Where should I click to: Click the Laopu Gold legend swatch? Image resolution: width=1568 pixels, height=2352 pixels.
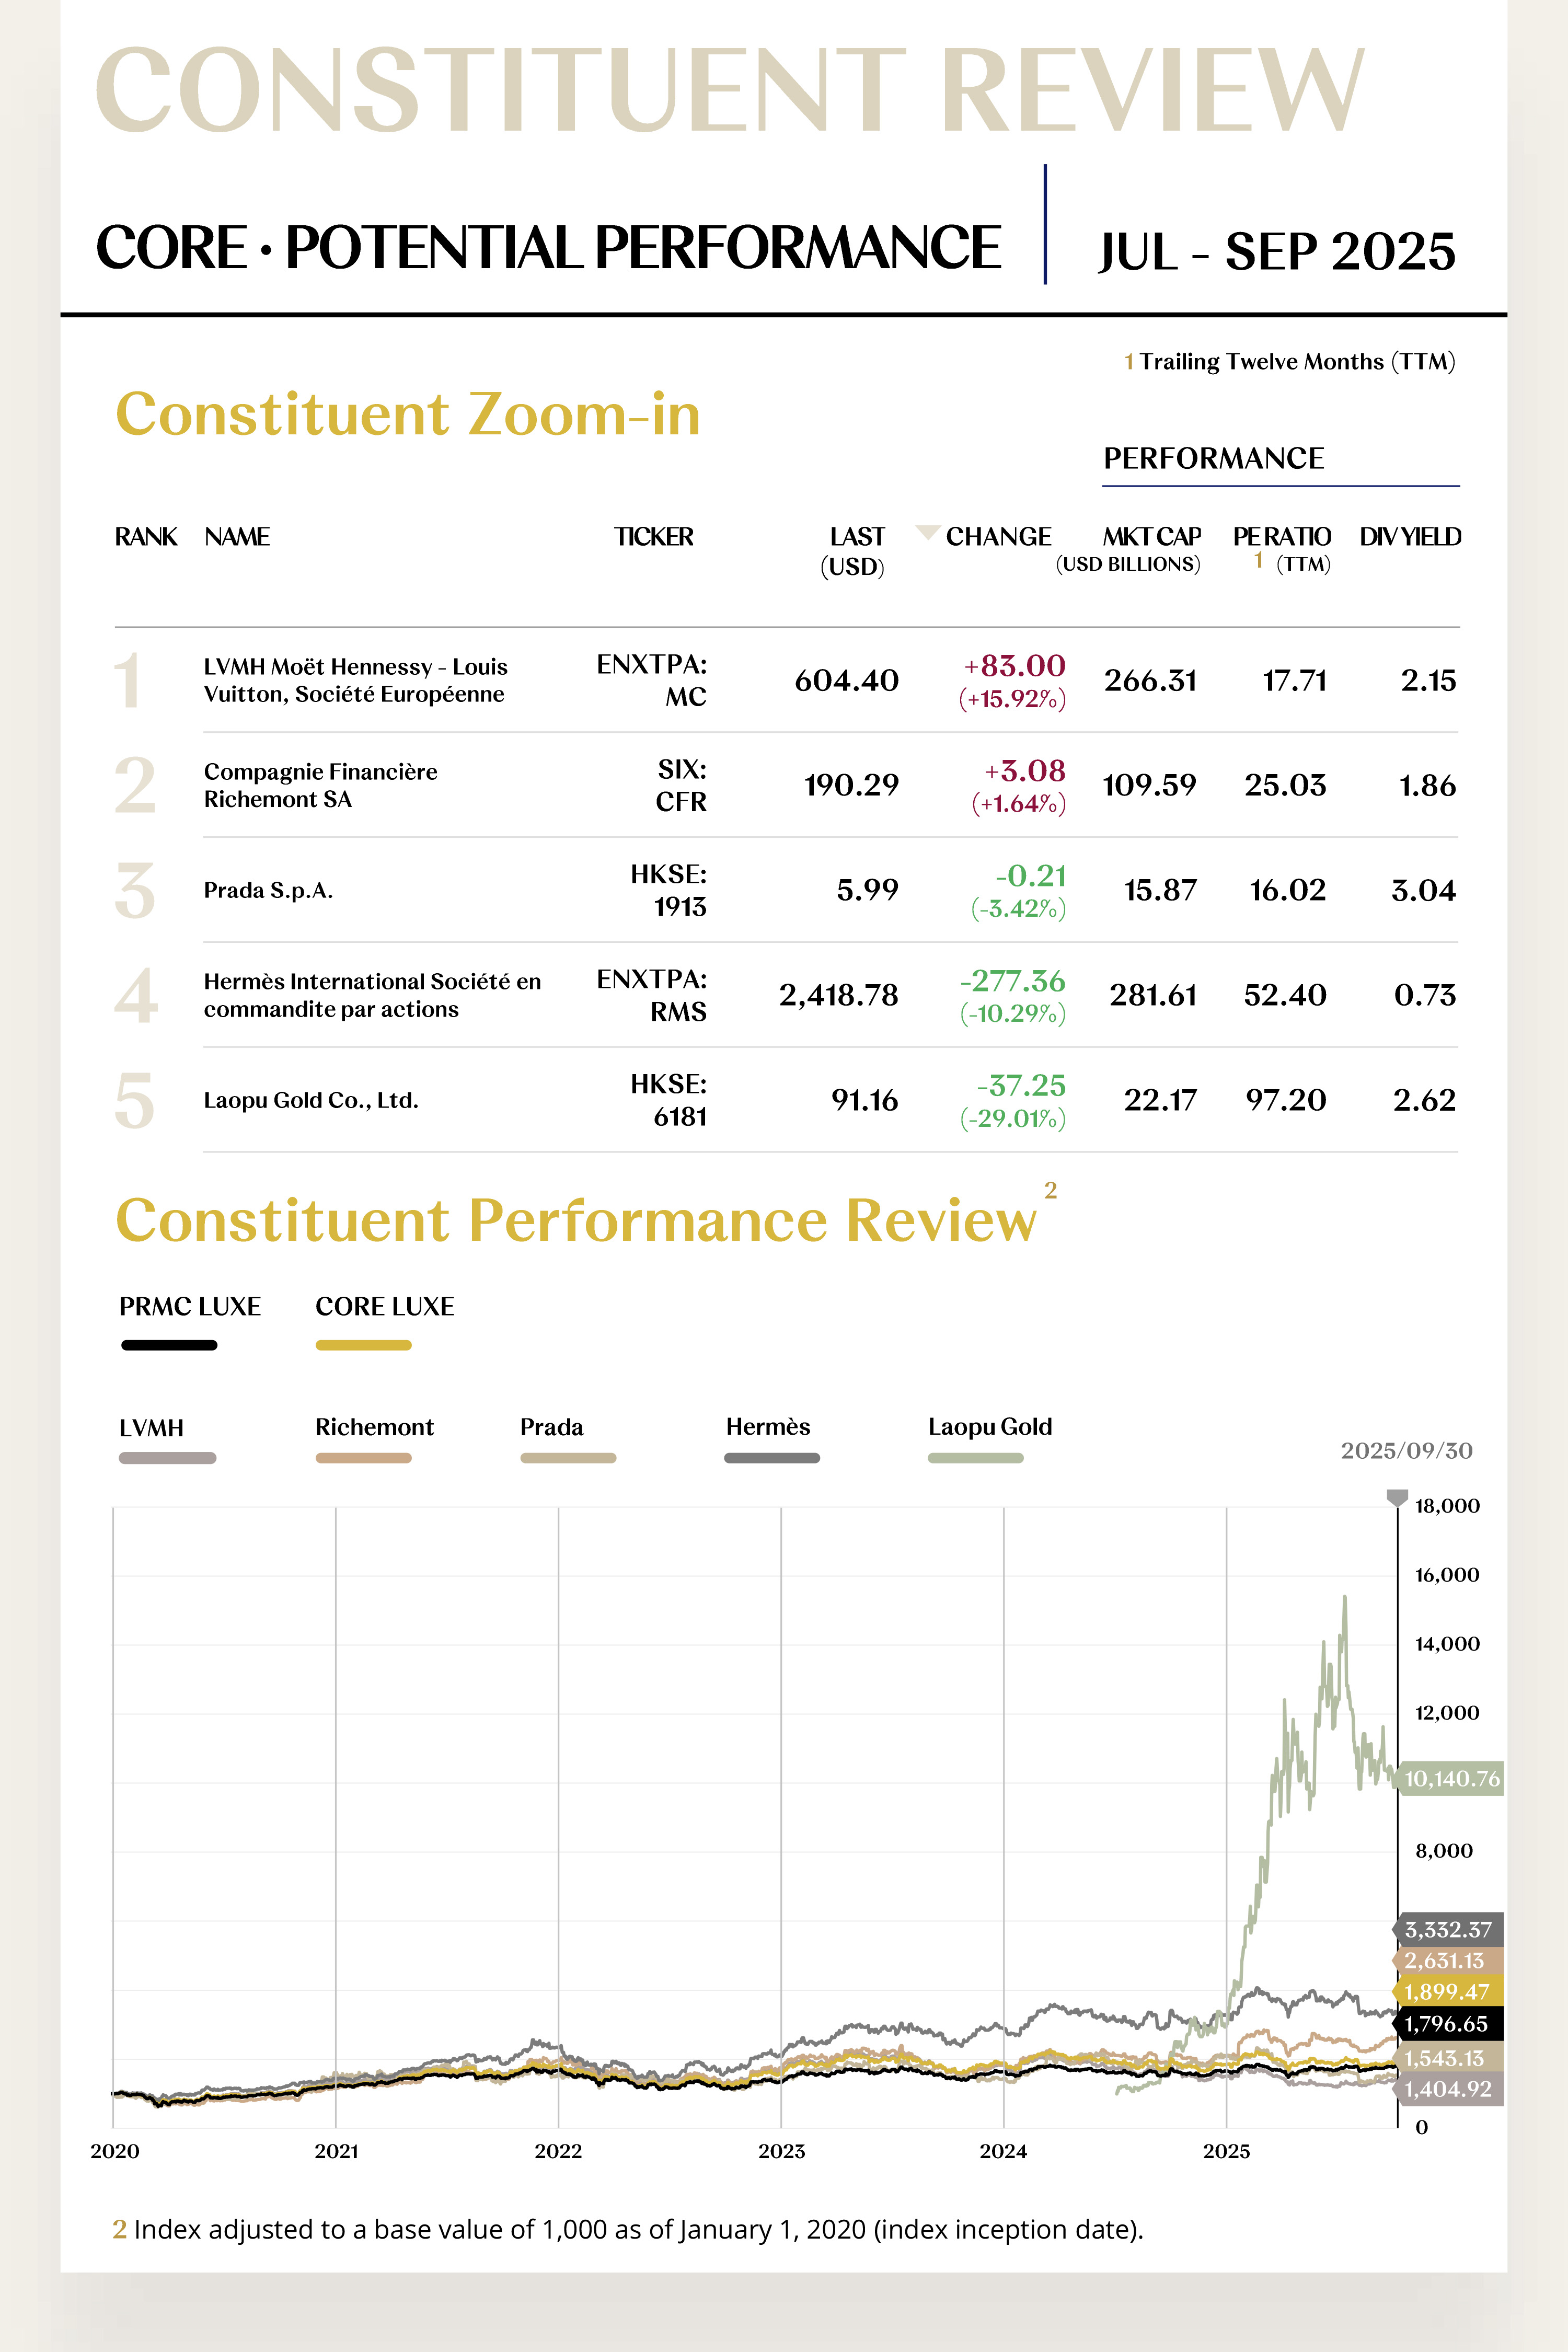pyautogui.click(x=975, y=1458)
